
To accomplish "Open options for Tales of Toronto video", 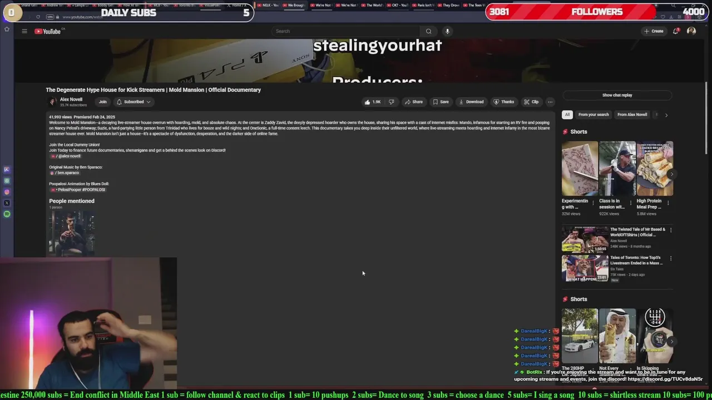I will click(671, 258).
